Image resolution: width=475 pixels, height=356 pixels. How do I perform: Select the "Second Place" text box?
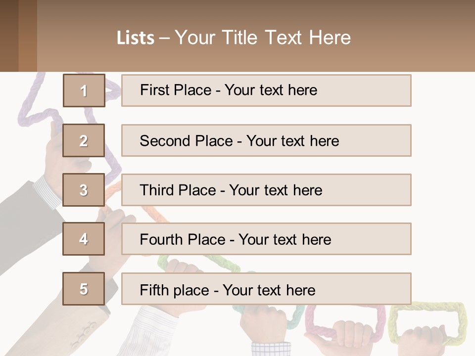(266, 140)
